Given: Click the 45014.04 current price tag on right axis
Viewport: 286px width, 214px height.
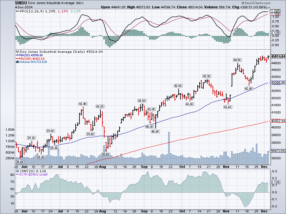Looking at the screenshot, I should 277,56.
